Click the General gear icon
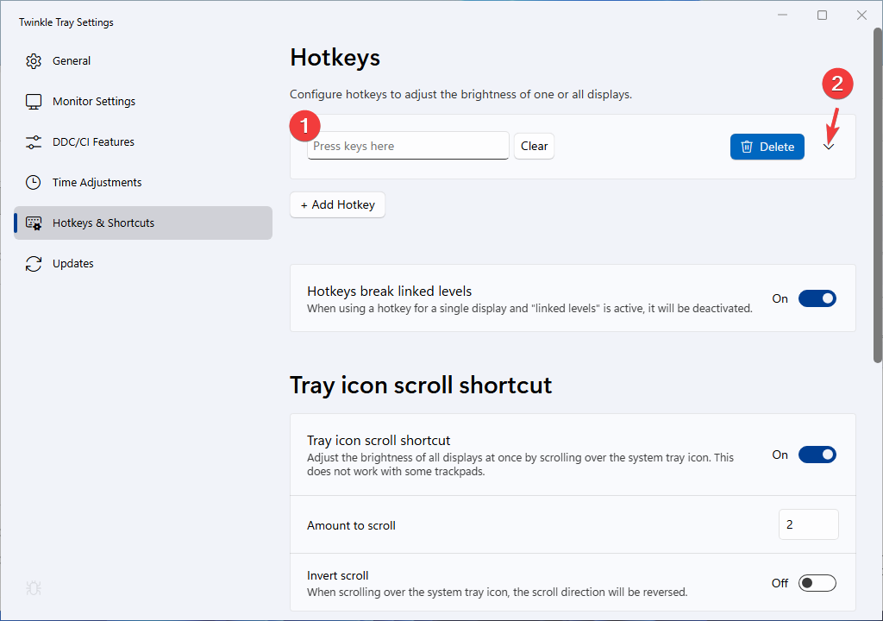This screenshot has width=883, height=621. pos(34,61)
